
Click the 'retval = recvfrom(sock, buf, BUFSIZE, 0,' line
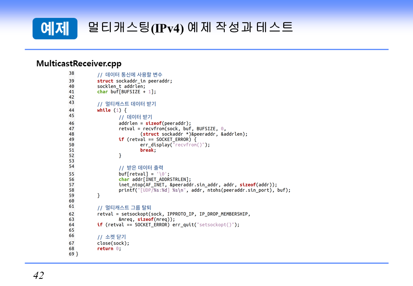[172, 129]
